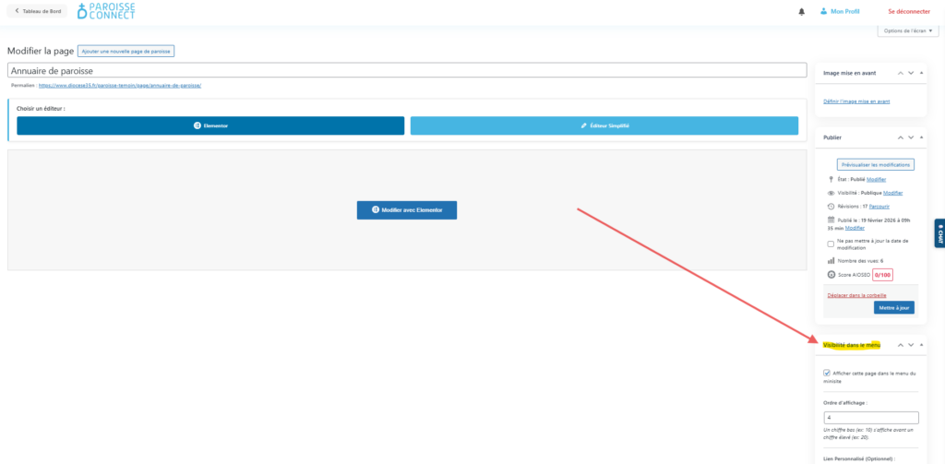945x464 pixels.
Task: Select the Éditeur Simplifié editor tab
Action: (604, 125)
